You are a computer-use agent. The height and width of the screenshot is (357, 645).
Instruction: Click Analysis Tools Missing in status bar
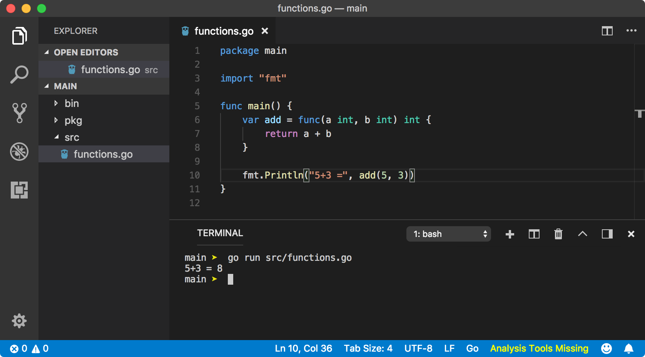539,349
